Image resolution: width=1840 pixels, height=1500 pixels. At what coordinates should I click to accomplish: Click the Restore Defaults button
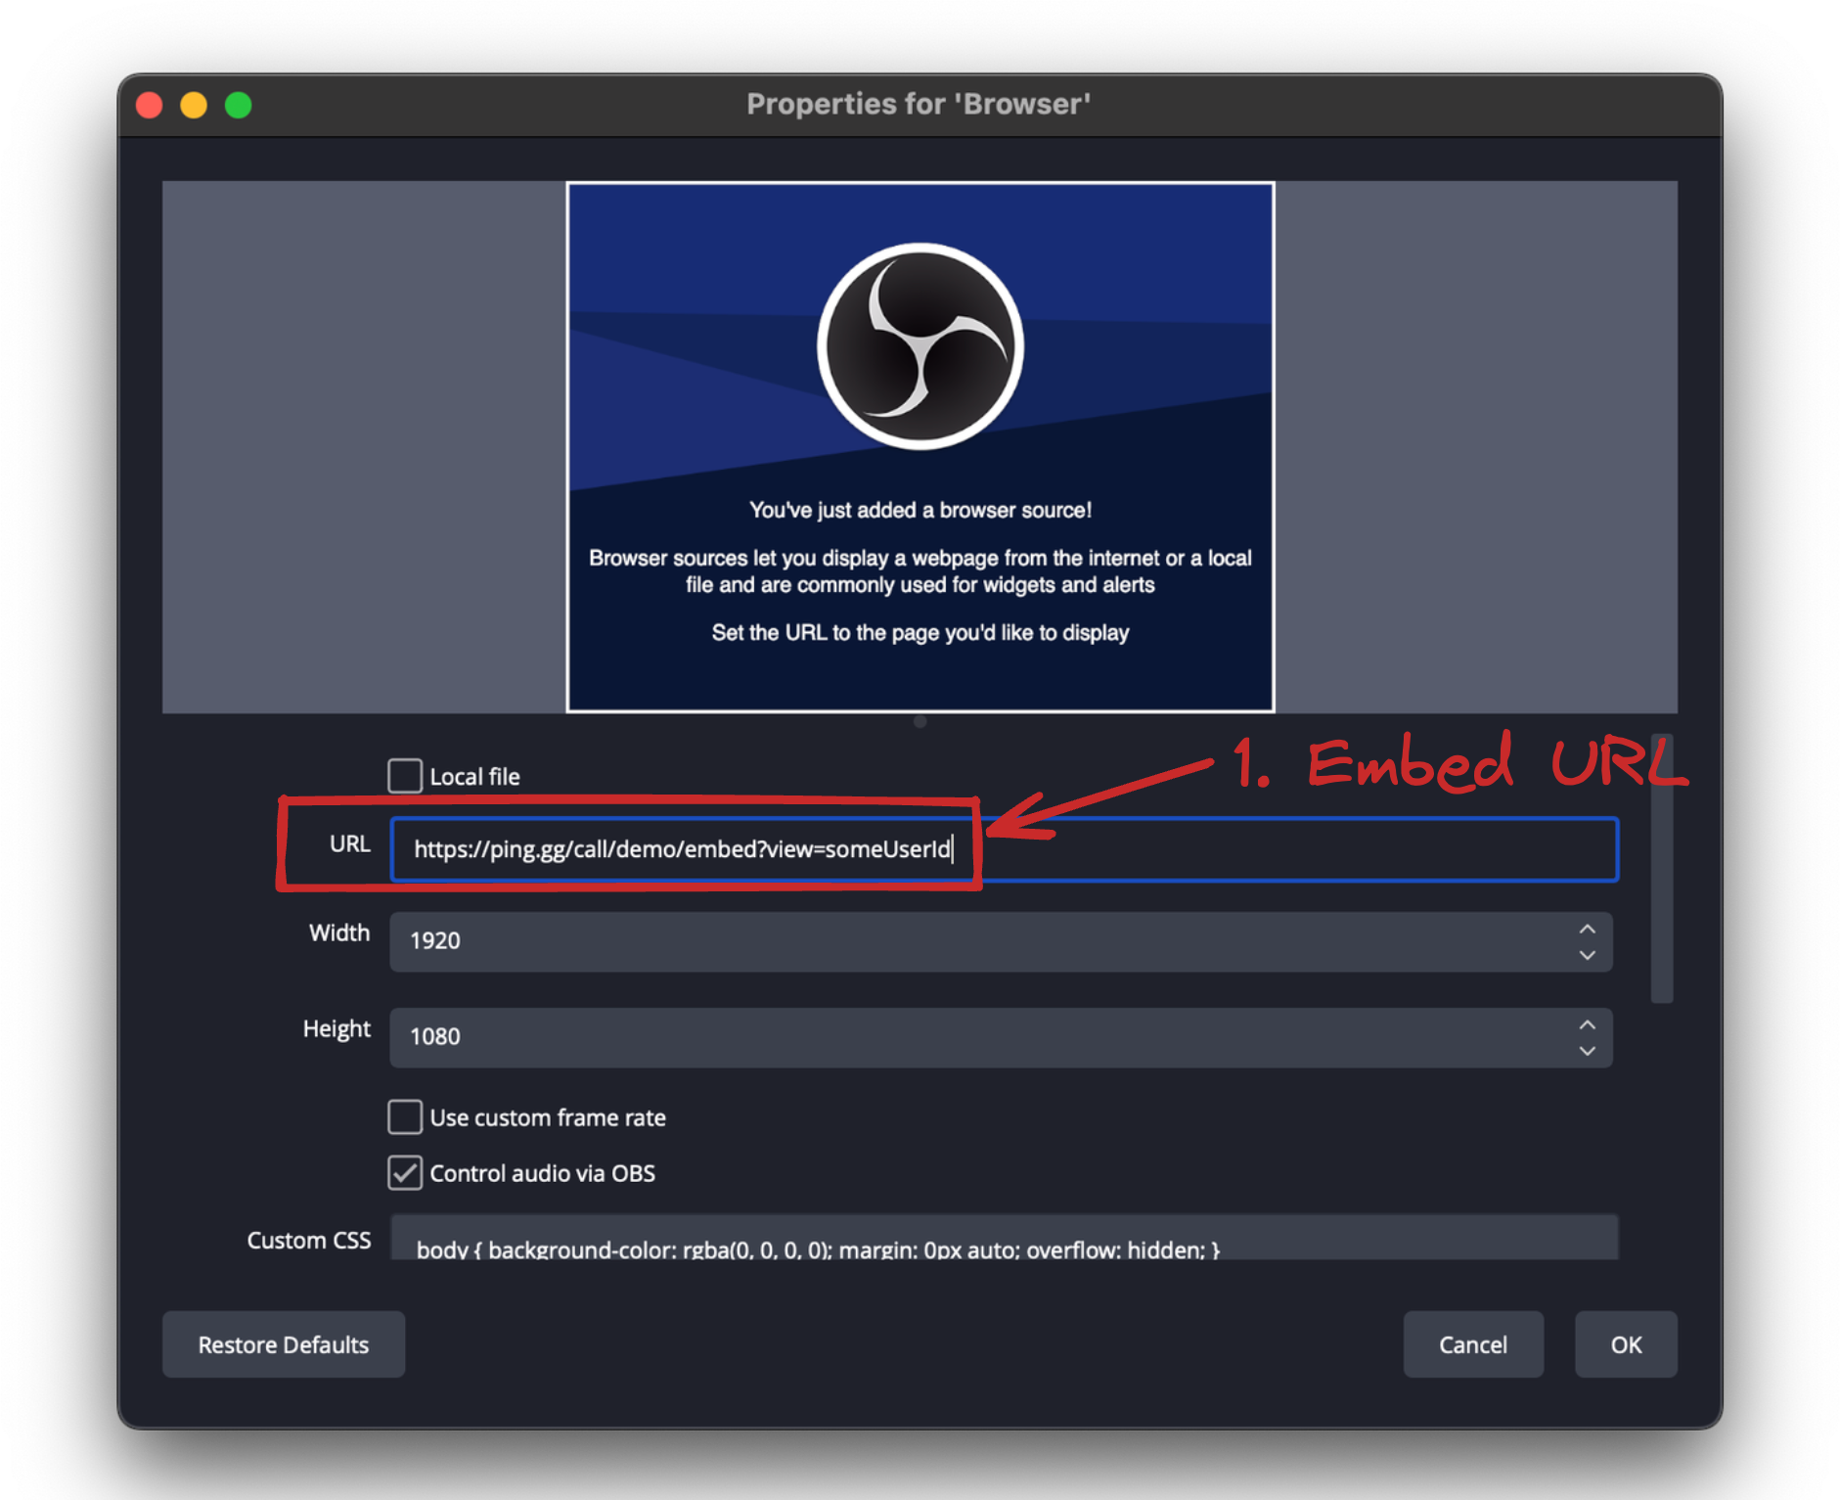284,1344
